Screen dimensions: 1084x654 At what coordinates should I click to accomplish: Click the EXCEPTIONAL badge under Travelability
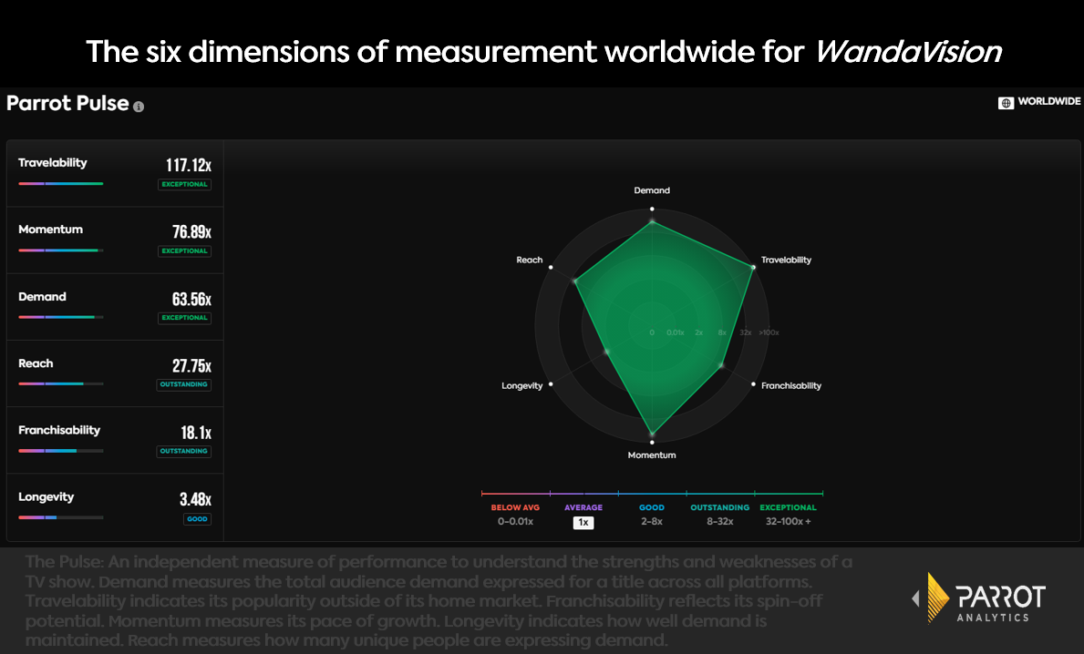click(184, 184)
